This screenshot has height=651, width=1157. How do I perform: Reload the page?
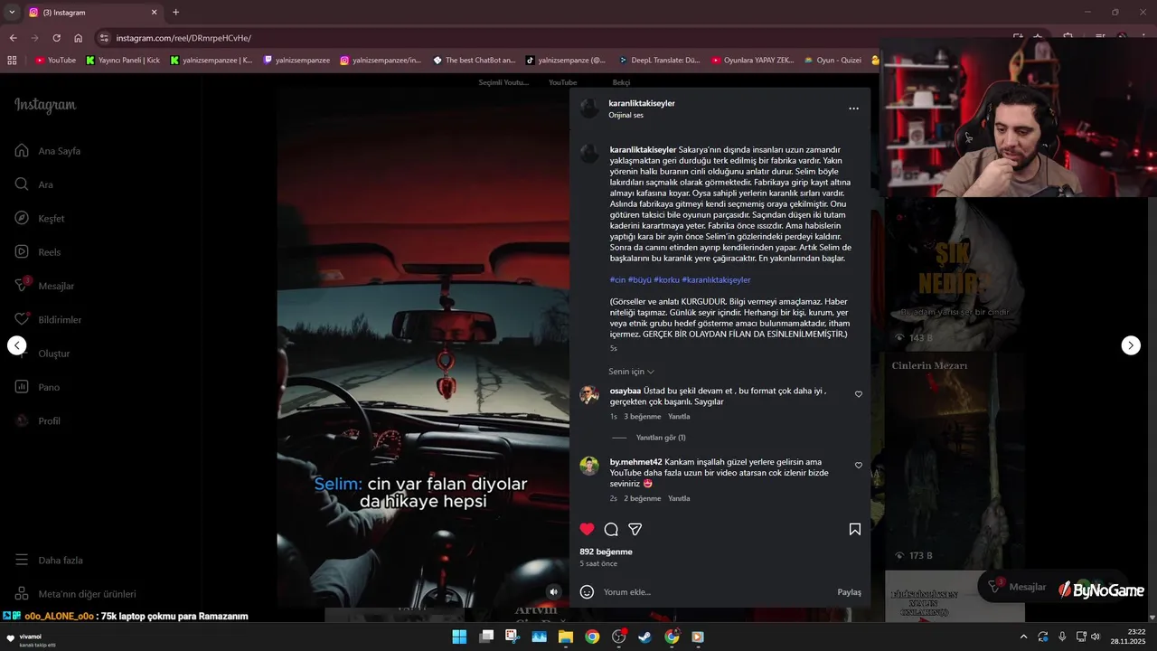click(x=56, y=38)
